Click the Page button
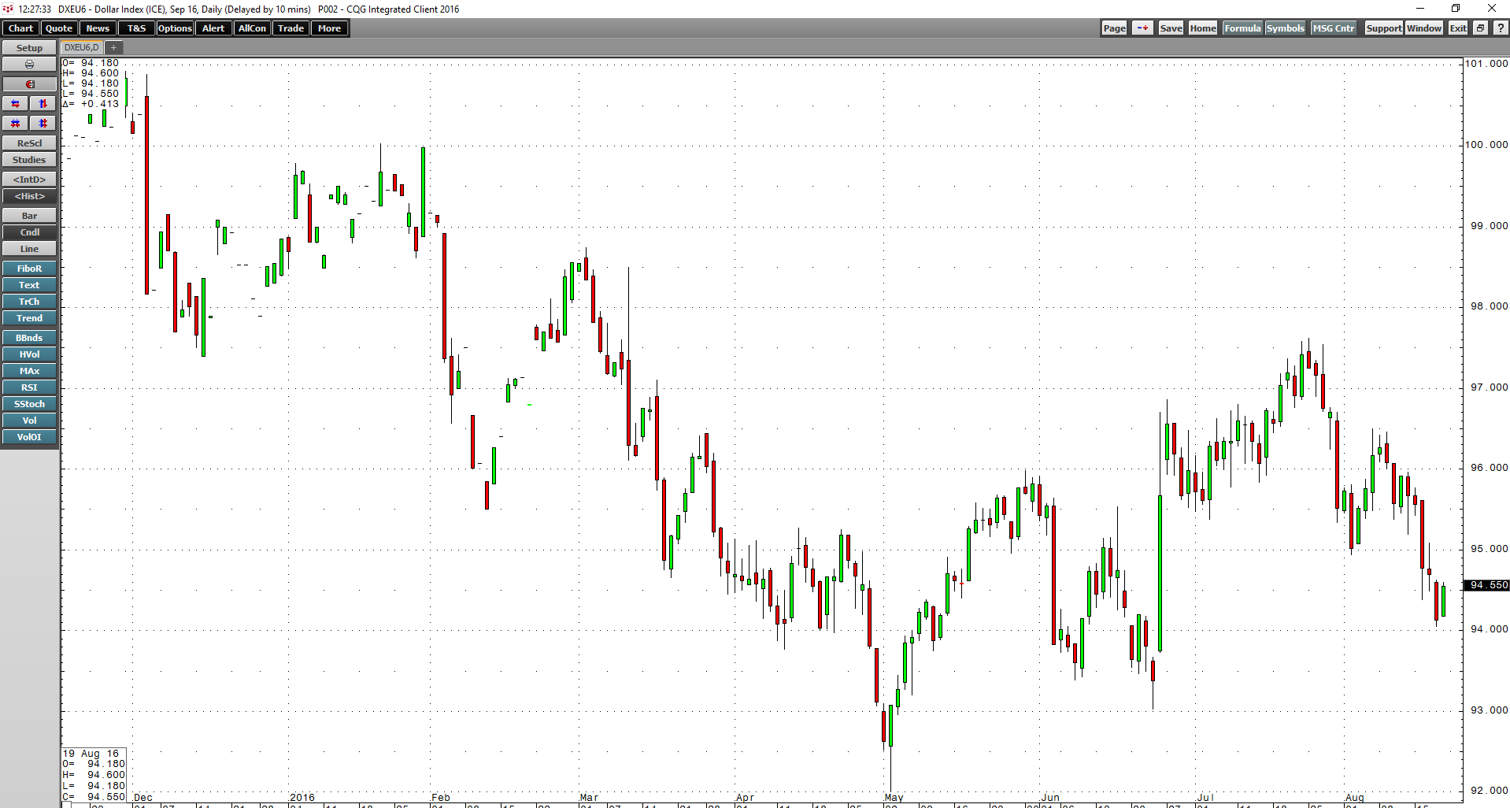The width and height of the screenshot is (1510, 808). [1114, 28]
